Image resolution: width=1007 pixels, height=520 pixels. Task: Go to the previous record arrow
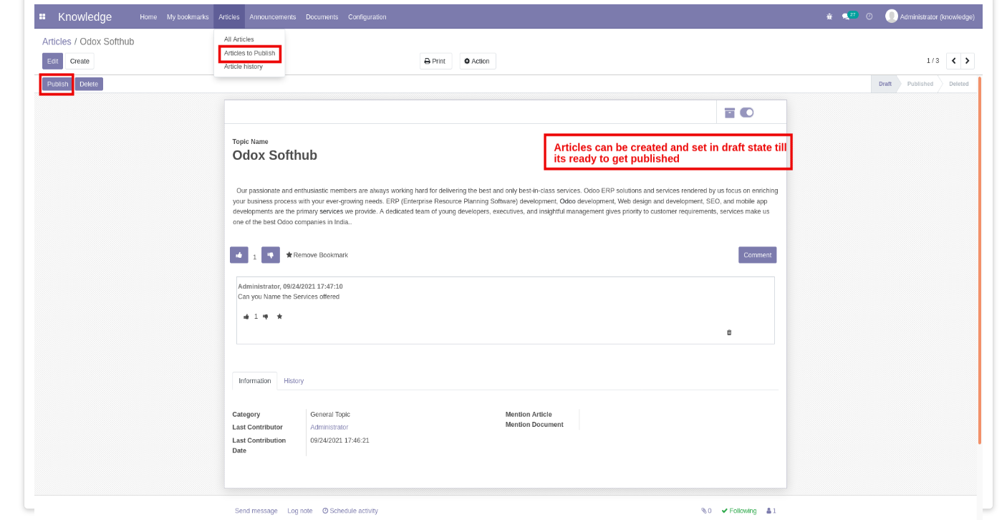point(953,61)
